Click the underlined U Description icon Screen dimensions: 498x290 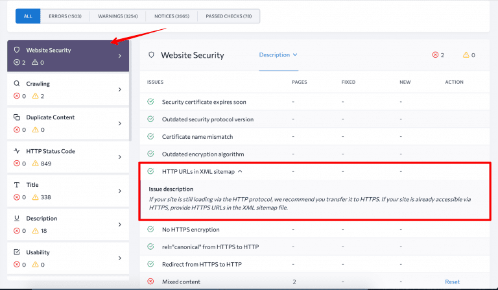click(x=17, y=219)
